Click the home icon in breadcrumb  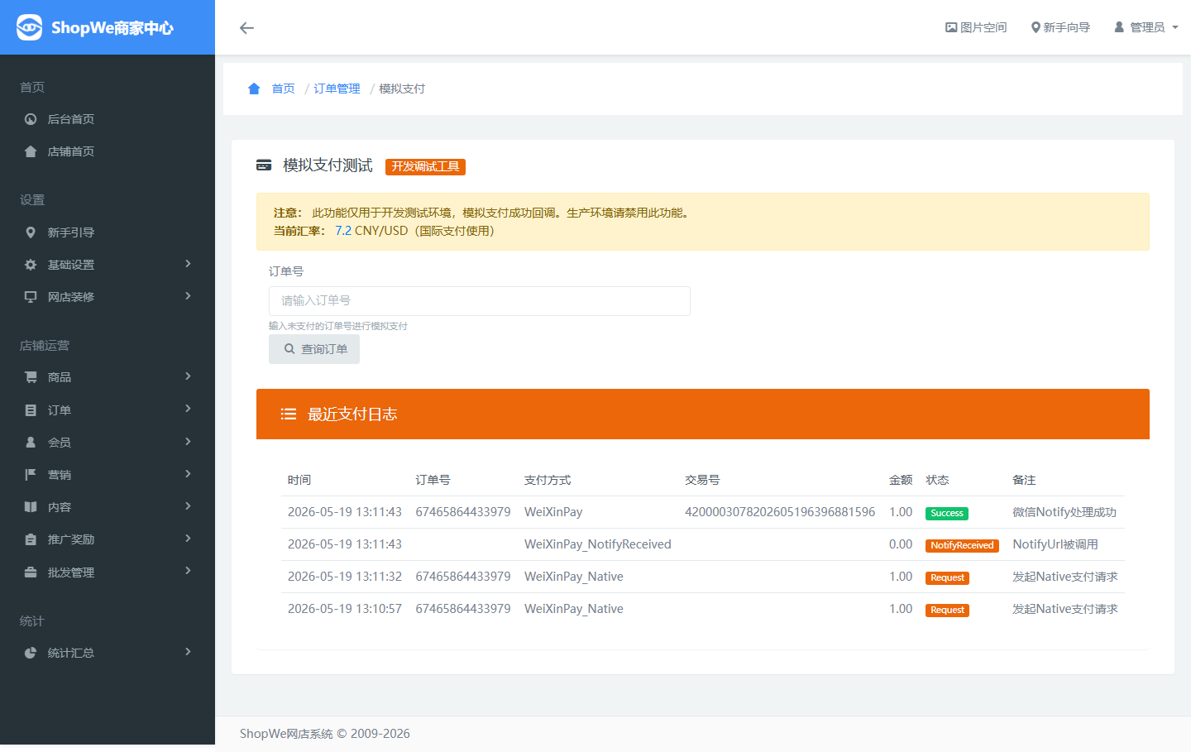click(254, 89)
